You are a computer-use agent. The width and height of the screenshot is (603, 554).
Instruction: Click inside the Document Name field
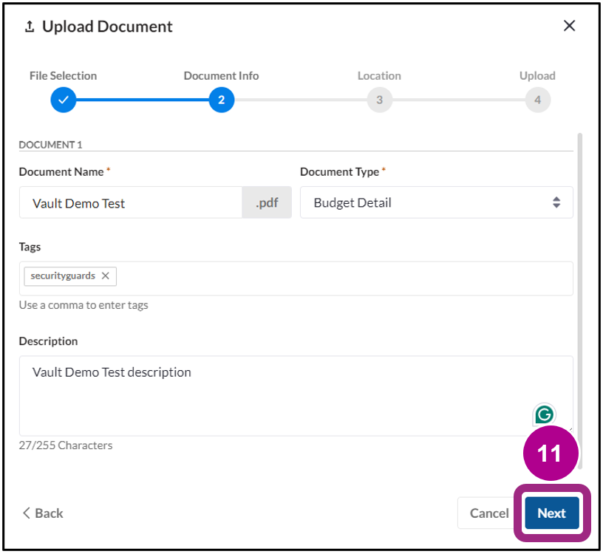(133, 202)
